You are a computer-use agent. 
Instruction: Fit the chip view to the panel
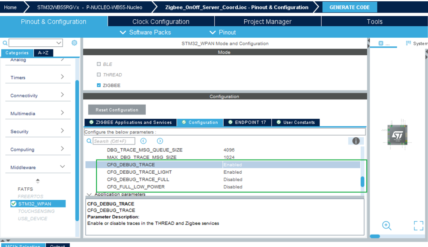click(x=419, y=226)
